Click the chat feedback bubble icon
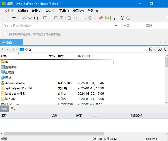Screen dimensions: 168x141 (x=128, y=18)
